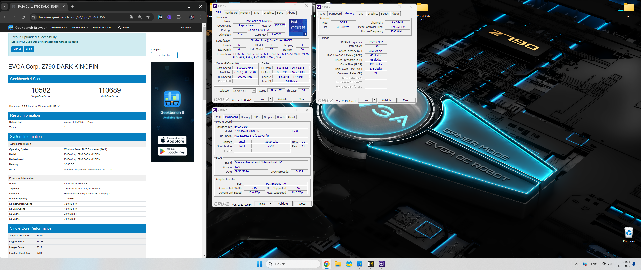
Task: Click Validate in the top-left CPU-Z window
Action: click(x=283, y=99)
